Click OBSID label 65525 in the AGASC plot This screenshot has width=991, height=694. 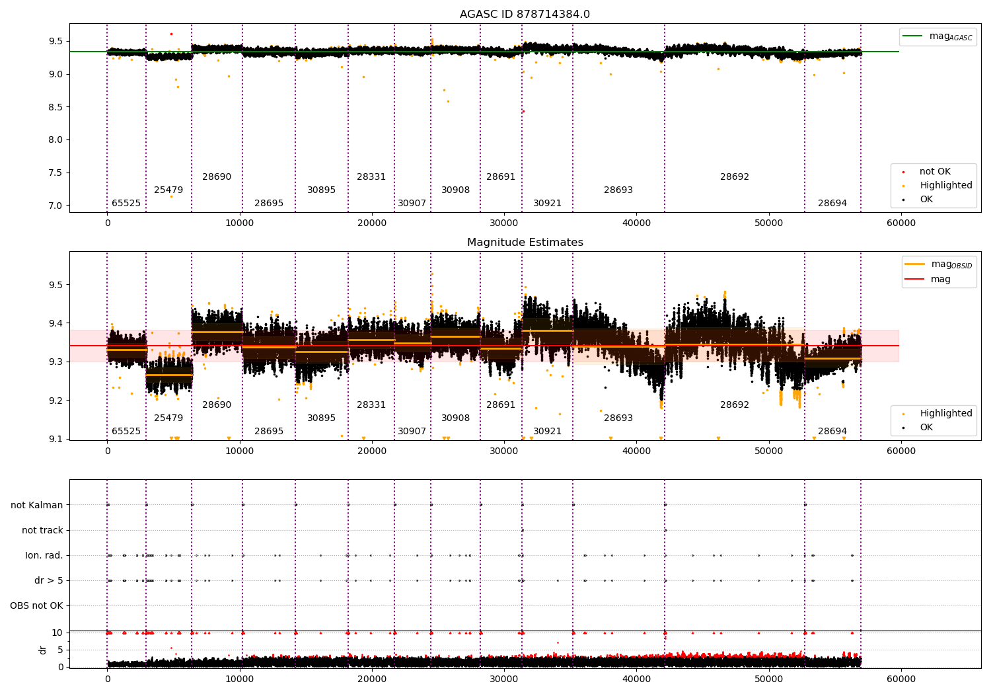[x=126, y=204]
